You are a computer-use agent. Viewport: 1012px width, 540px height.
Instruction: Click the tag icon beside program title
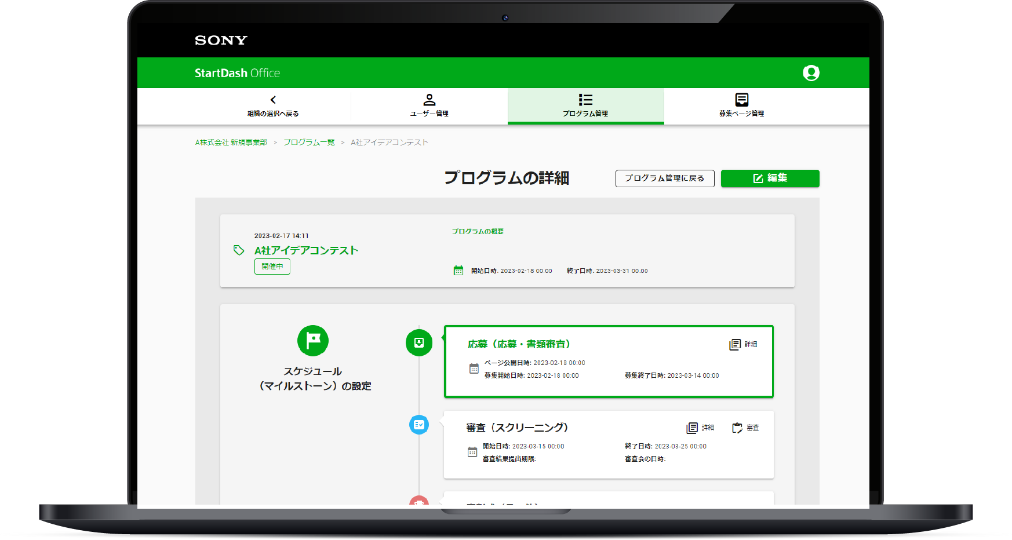click(239, 250)
